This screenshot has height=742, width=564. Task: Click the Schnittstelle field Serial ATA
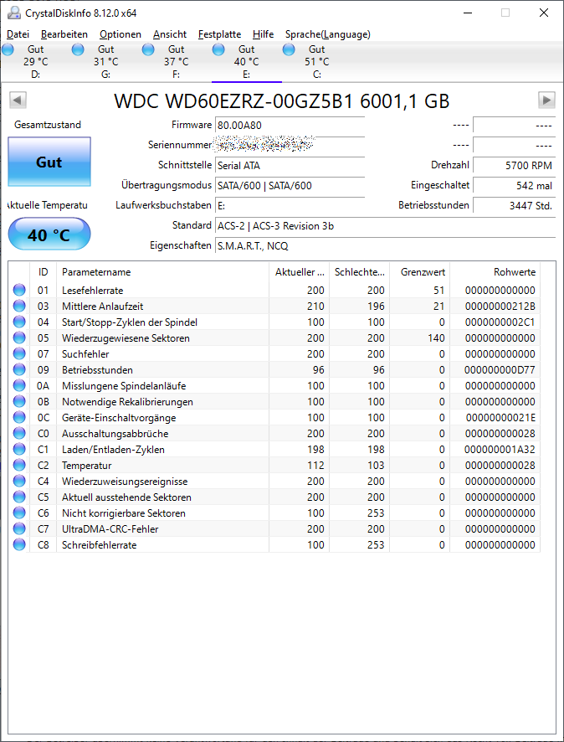[x=290, y=166]
